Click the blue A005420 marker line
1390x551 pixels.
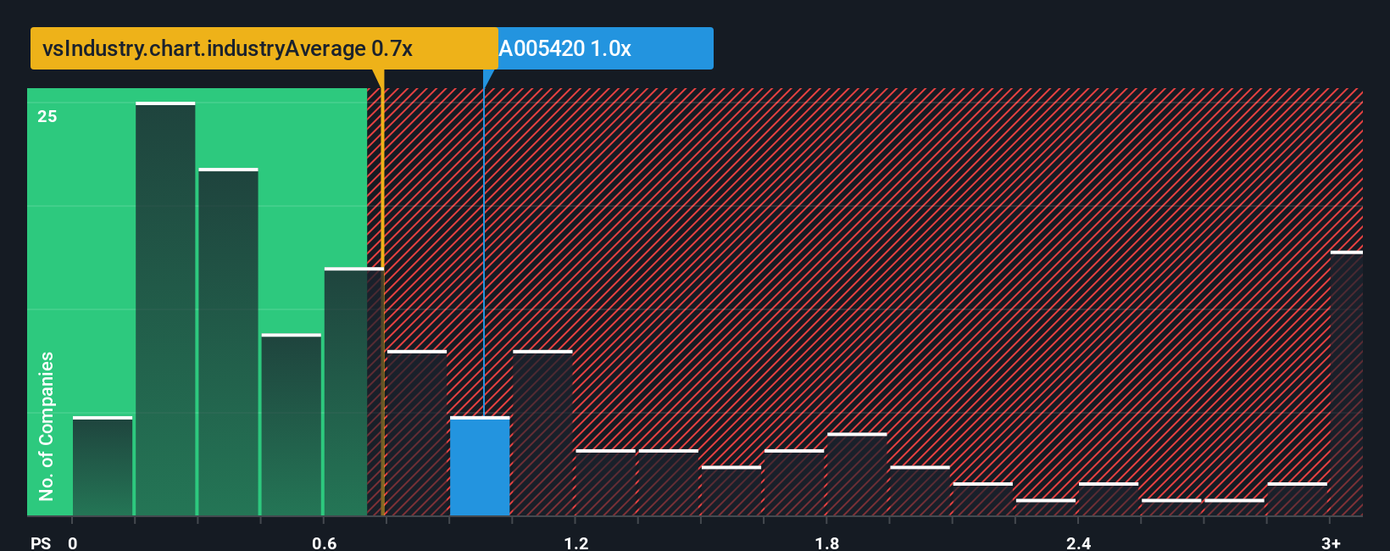483,253
